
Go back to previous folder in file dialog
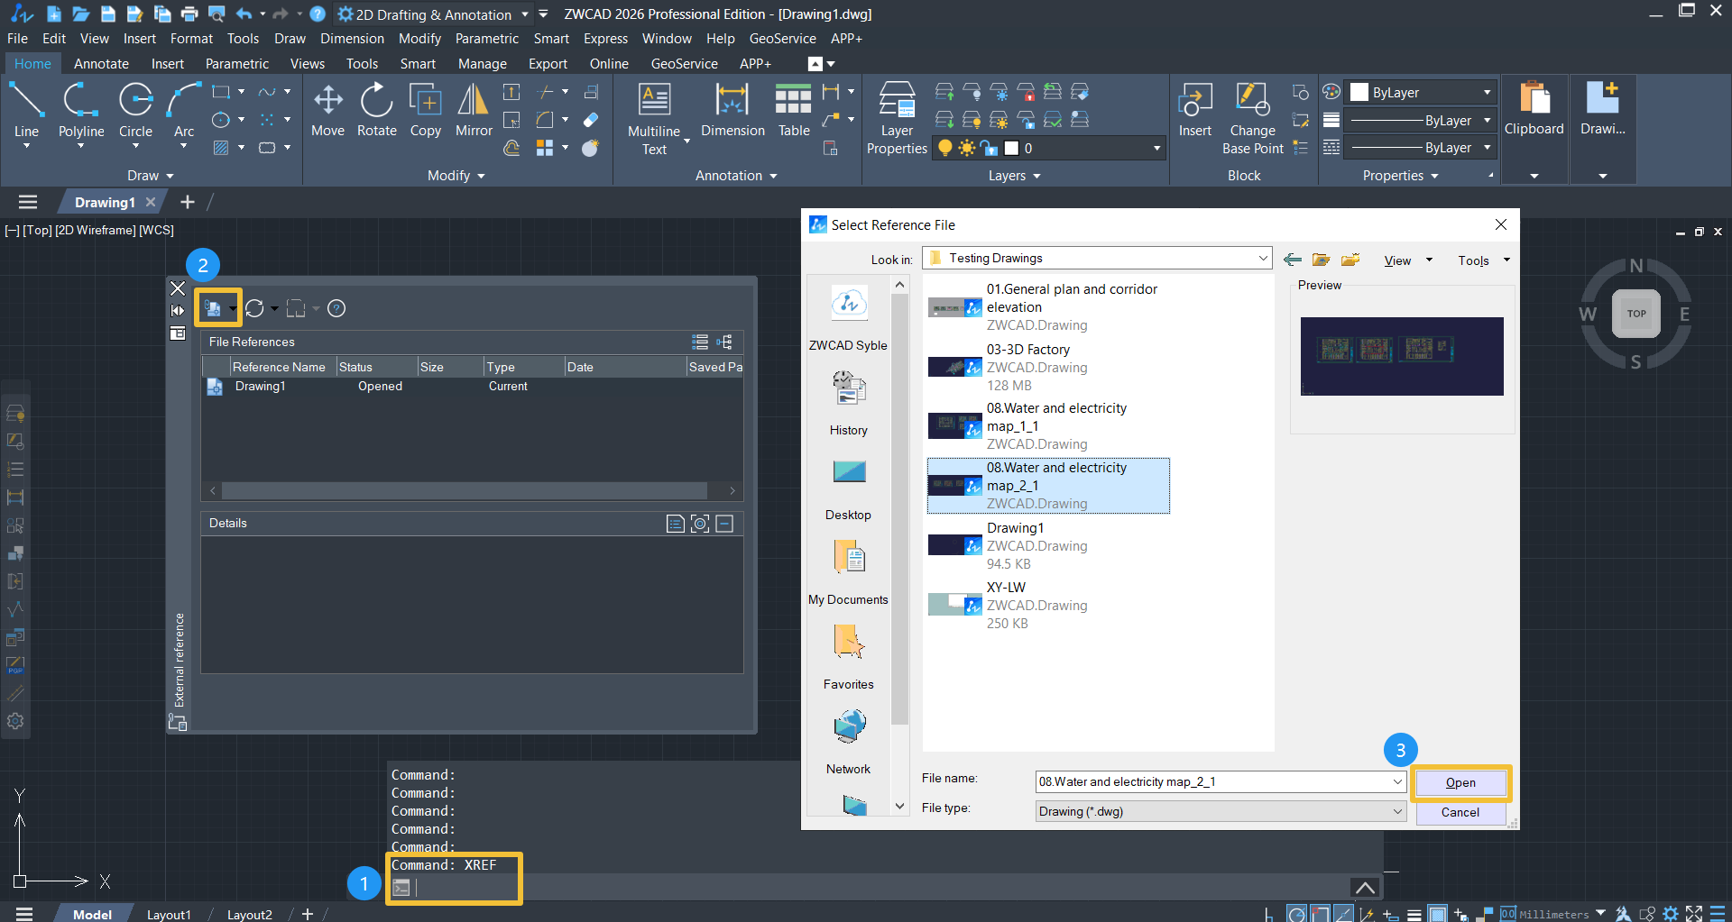coord(1293,260)
